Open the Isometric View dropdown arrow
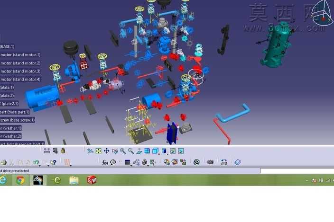 click(159, 154)
